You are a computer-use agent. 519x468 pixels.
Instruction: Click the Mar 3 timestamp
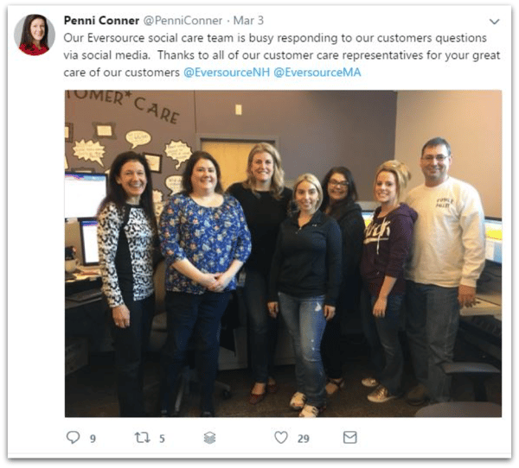coord(248,21)
